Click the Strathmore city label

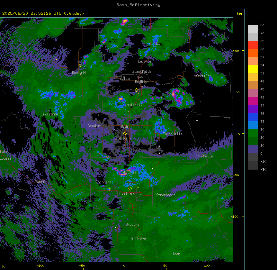click(166, 195)
